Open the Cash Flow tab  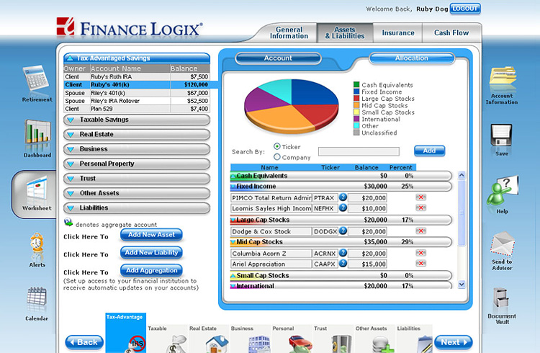tap(451, 32)
